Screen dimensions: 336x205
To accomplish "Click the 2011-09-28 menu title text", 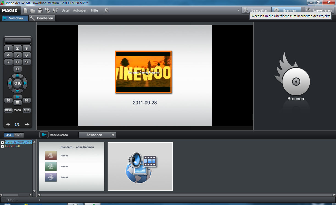I will pos(145,103).
